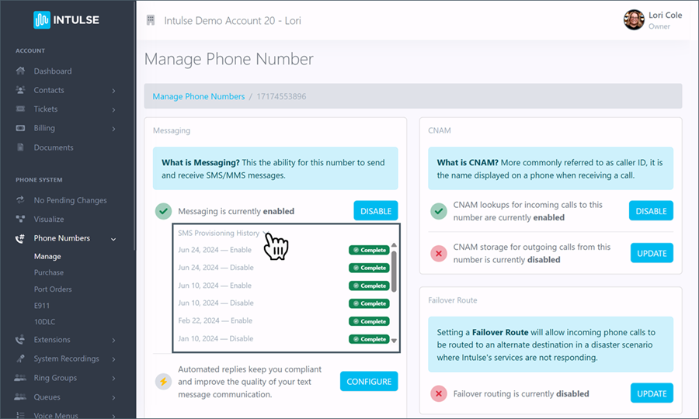Open Dashboard via its home icon
Image resolution: width=699 pixels, height=419 pixels.
tap(20, 71)
